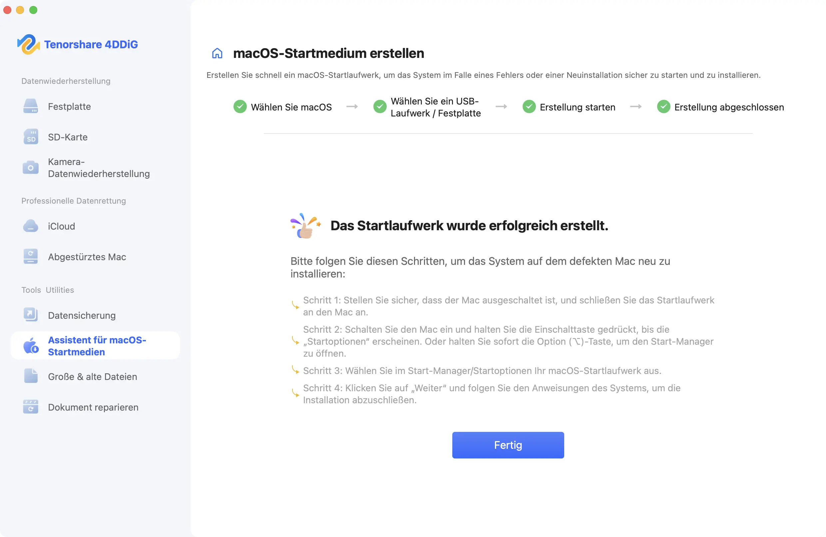The image size is (826, 537).
Task: Click the Wählen Sie macOS step checkmark
Action: pos(240,106)
